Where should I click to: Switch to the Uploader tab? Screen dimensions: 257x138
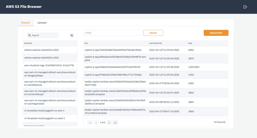pyautogui.click(x=42, y=23)
